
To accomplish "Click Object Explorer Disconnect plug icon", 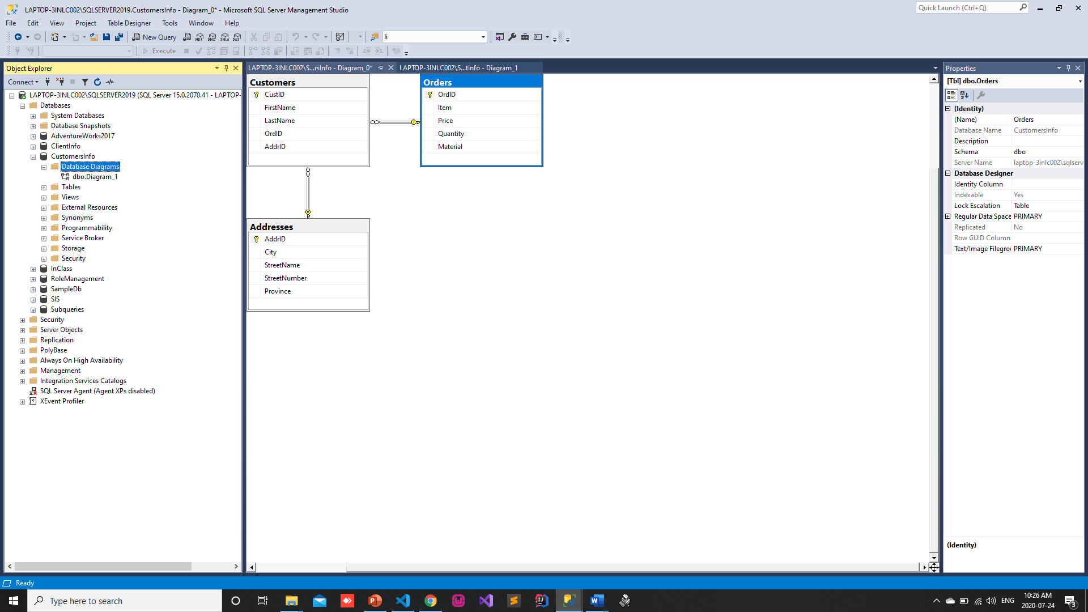I will 60,82.
